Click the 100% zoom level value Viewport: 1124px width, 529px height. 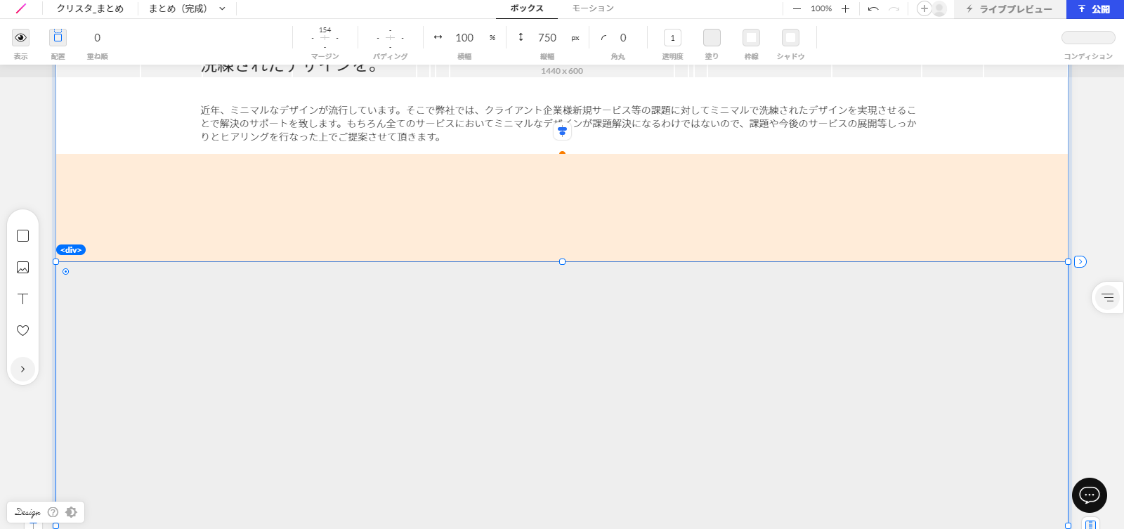(821, 8)
